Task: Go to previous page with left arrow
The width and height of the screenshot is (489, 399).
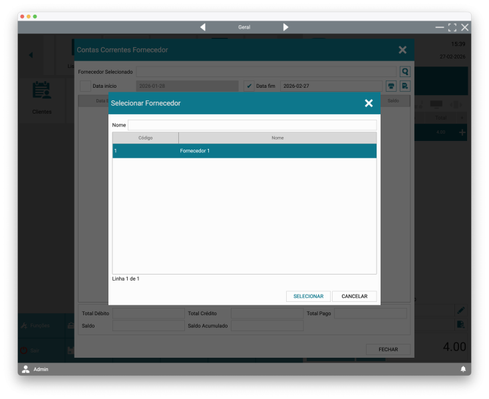Action: pyautogui.click(x=203, y=27)
